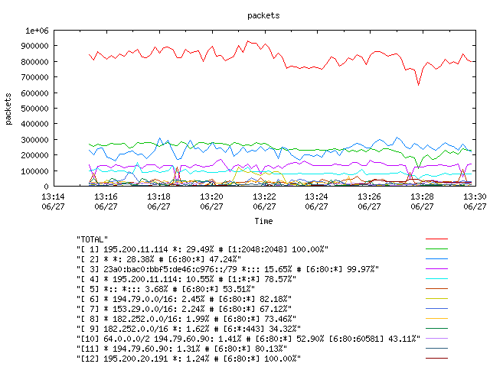Click the 400000 y-axis tick label
The image size is (490, 367).
[x=35, y=124]
